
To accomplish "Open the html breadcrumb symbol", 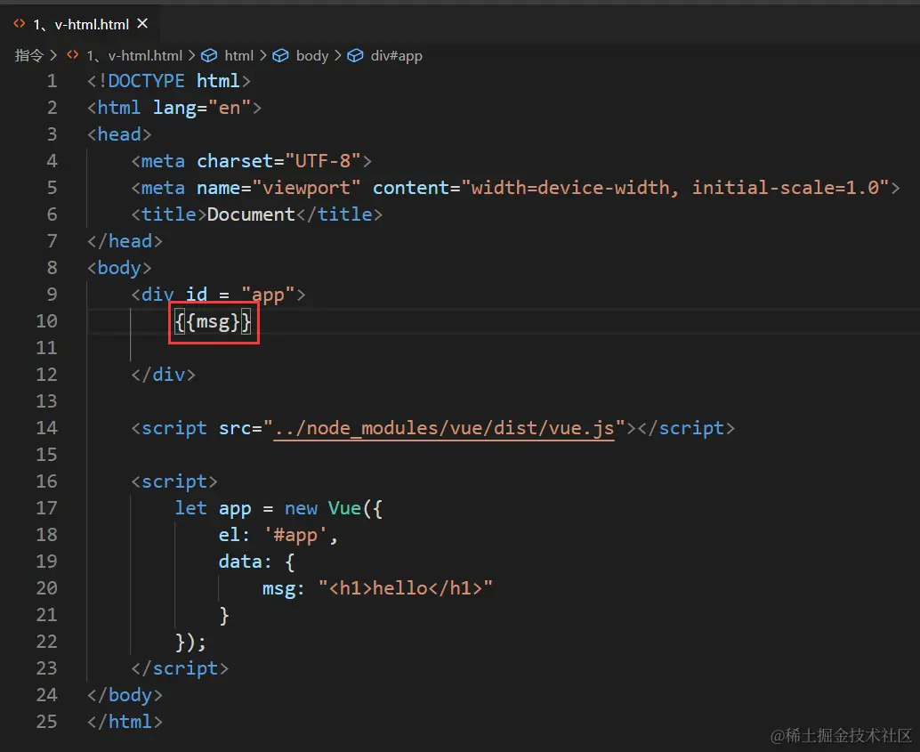I will (238, 56).
